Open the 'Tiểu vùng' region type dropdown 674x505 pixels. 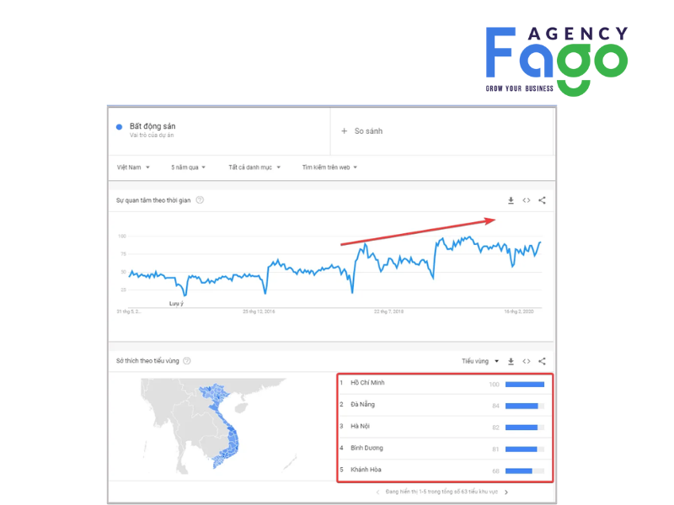tap(480, 361)
